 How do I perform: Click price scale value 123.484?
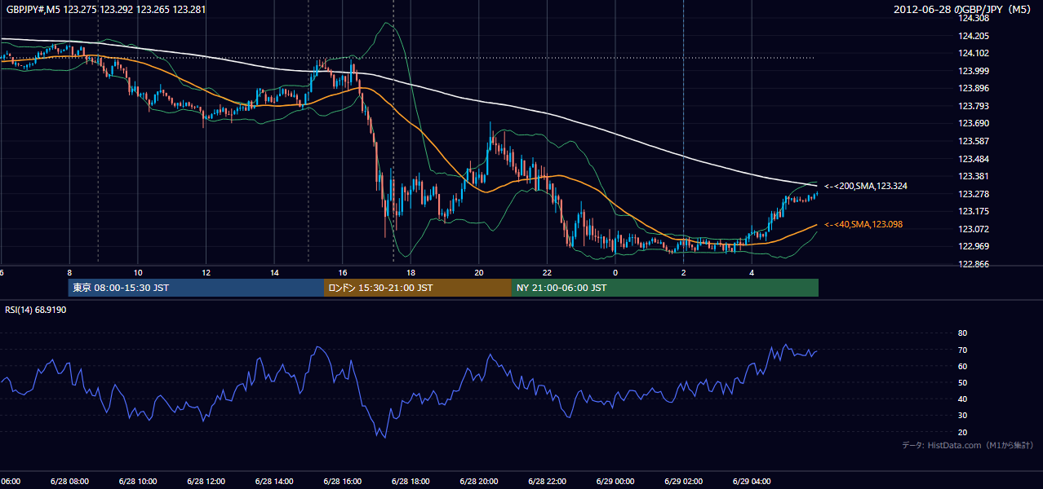coord(974,158)
